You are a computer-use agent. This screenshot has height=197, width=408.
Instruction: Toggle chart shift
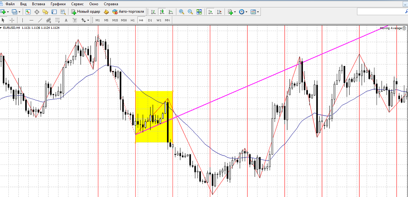click(x=219, y=12)
